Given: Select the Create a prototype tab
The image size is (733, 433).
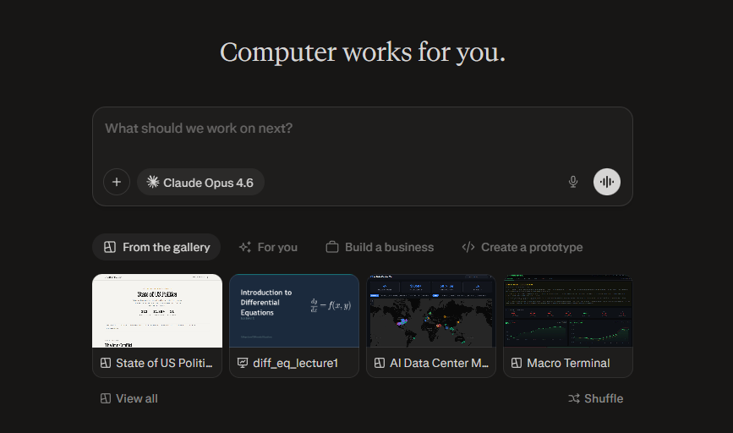Looking at the screenshot, I should 522,247.
